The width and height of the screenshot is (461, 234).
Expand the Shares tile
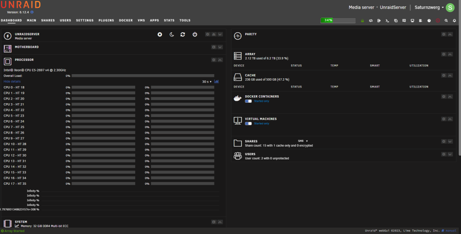(x=450, y=141)
